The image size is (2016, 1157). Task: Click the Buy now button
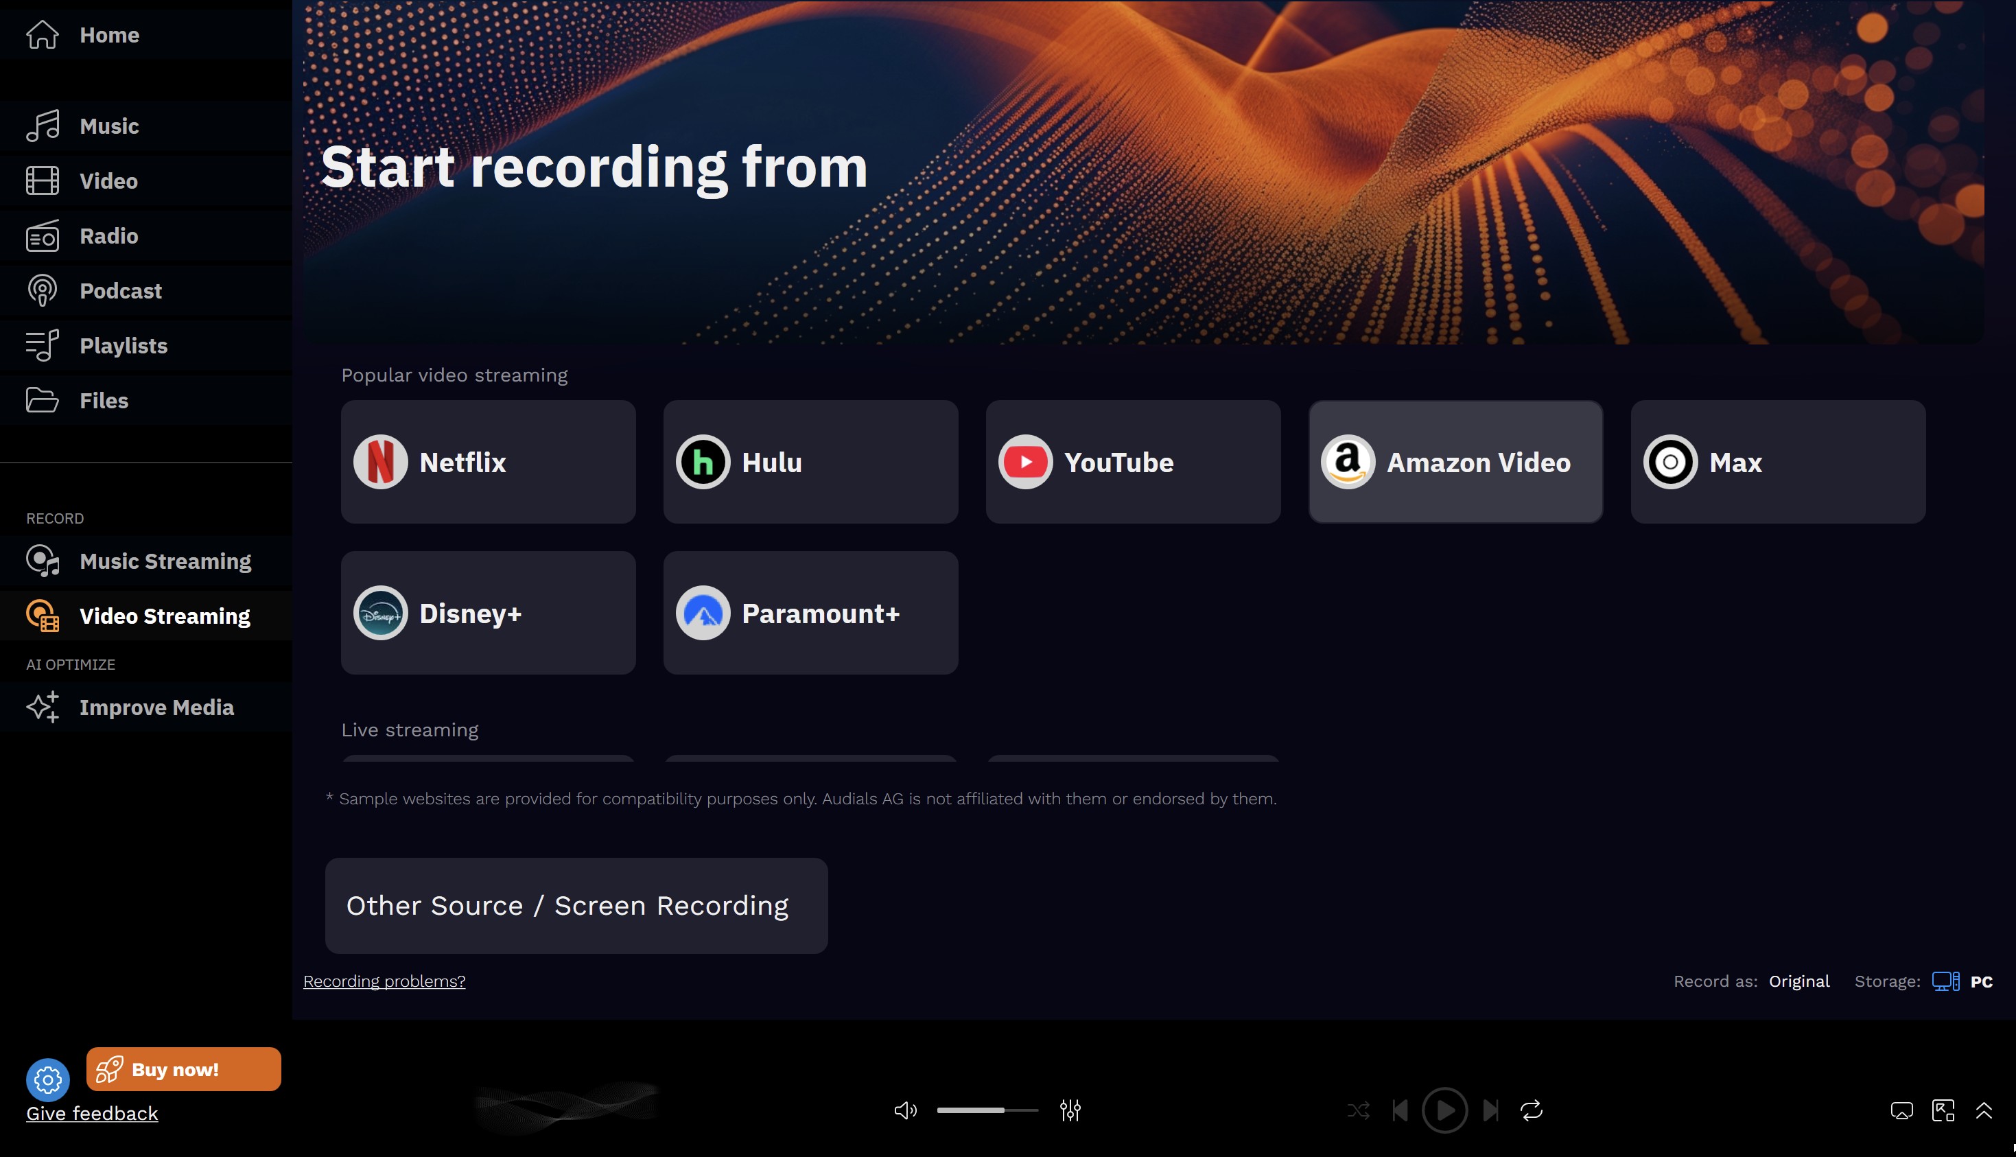pyautogui.click(x=183, y=1068)
